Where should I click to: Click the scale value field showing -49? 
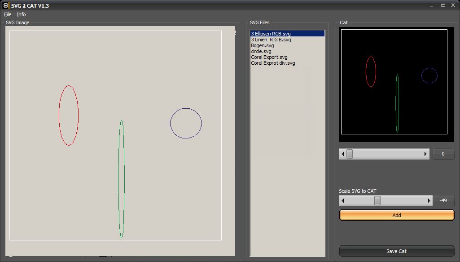coord(443,201)
